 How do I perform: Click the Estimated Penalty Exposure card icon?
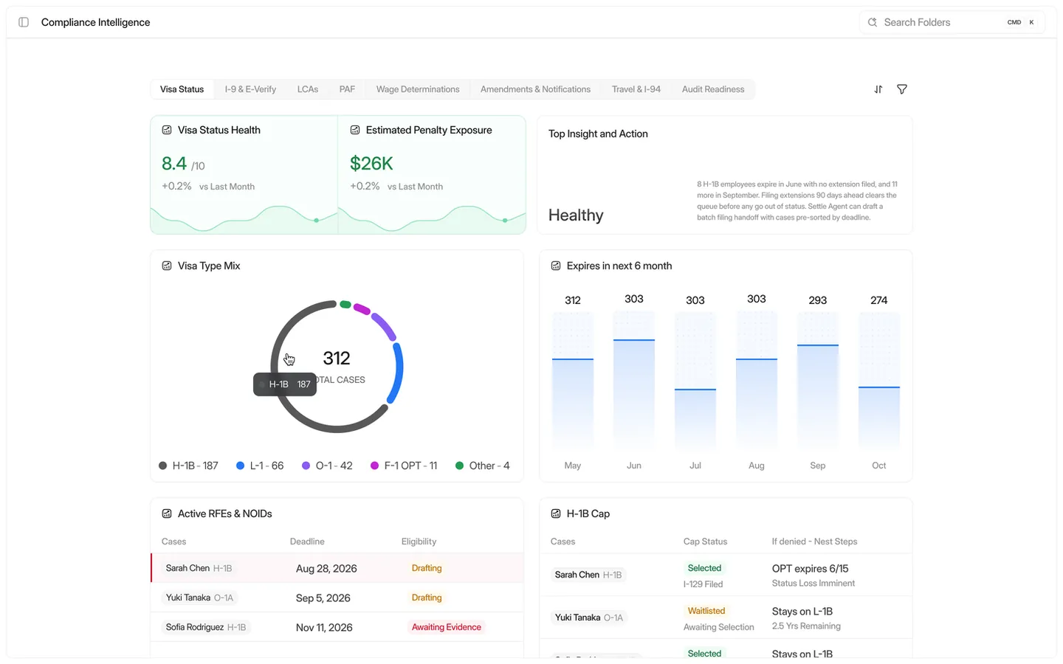point(355,130)
